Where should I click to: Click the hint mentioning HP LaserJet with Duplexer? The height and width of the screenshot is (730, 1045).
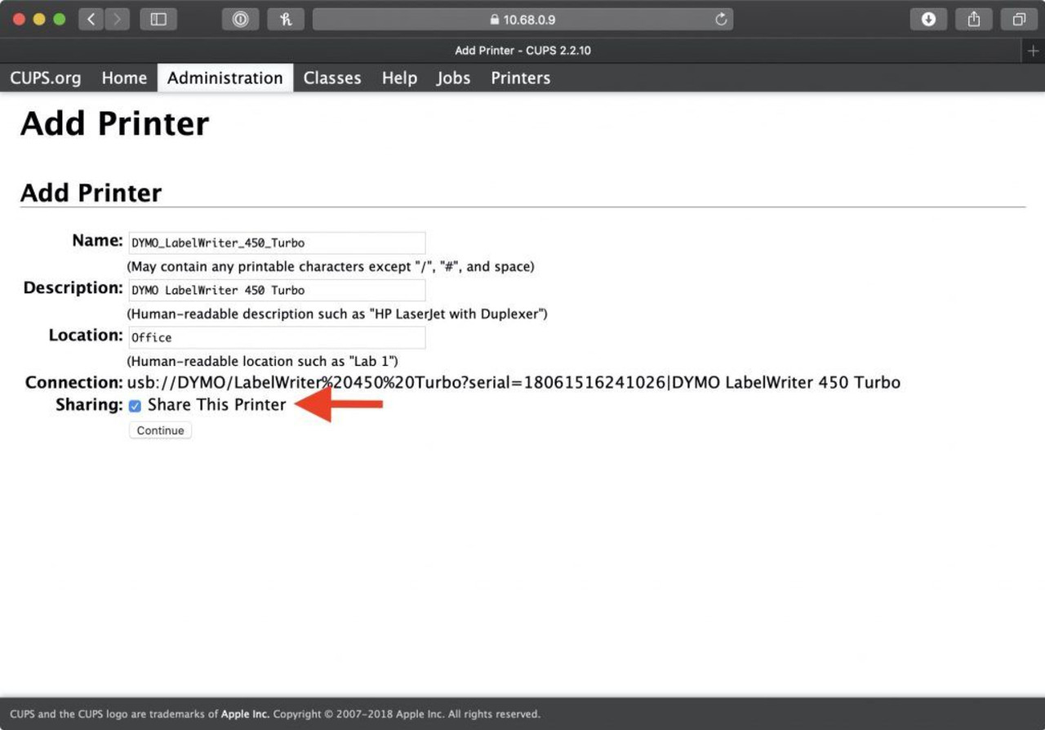337,314
